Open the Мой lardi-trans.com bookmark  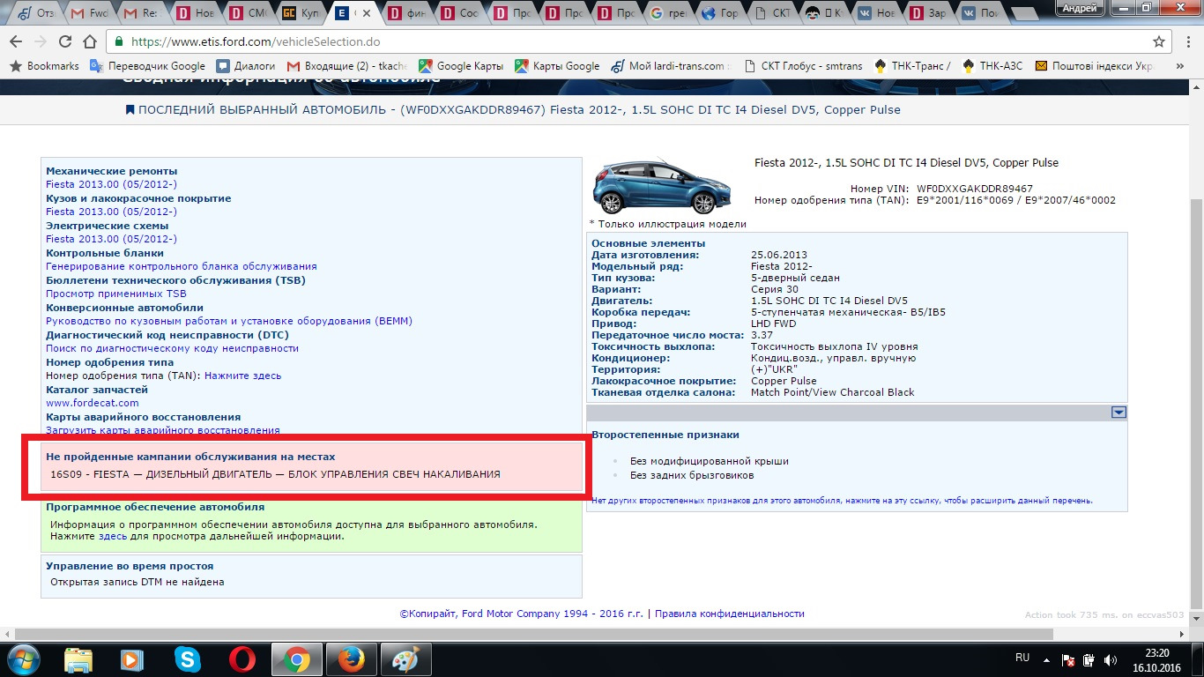pyautogui.click(x=671, y=66)
